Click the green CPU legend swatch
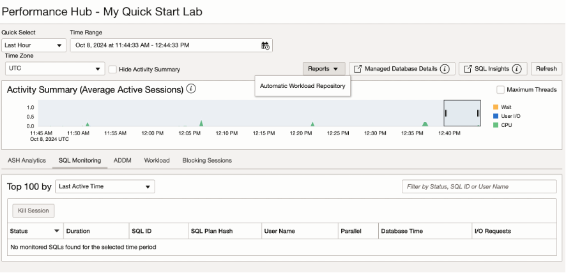 point(496,125)
